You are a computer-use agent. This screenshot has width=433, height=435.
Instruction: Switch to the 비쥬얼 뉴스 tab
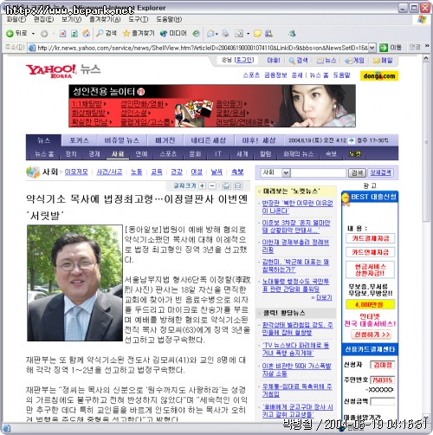tap(122, 140)
